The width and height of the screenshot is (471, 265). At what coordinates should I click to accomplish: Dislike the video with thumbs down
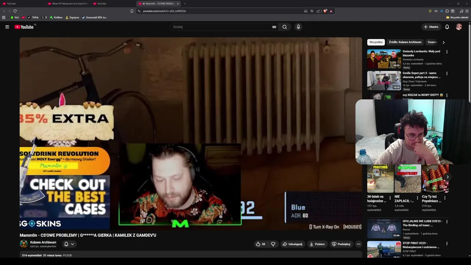[273, 244]
